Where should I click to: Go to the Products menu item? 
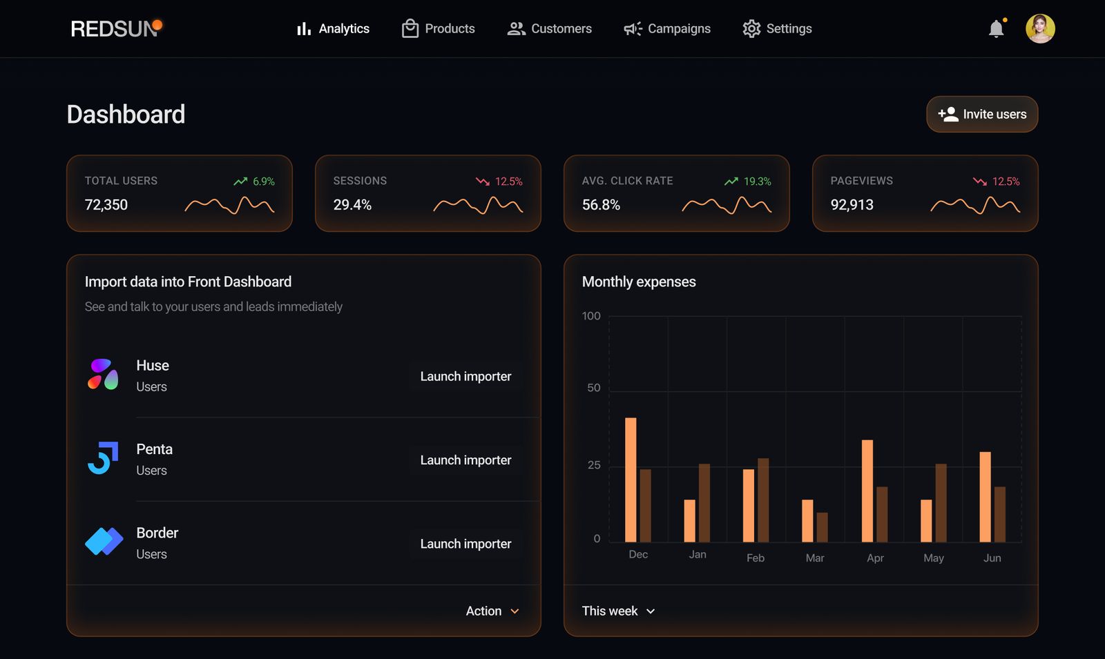point(439,29)
